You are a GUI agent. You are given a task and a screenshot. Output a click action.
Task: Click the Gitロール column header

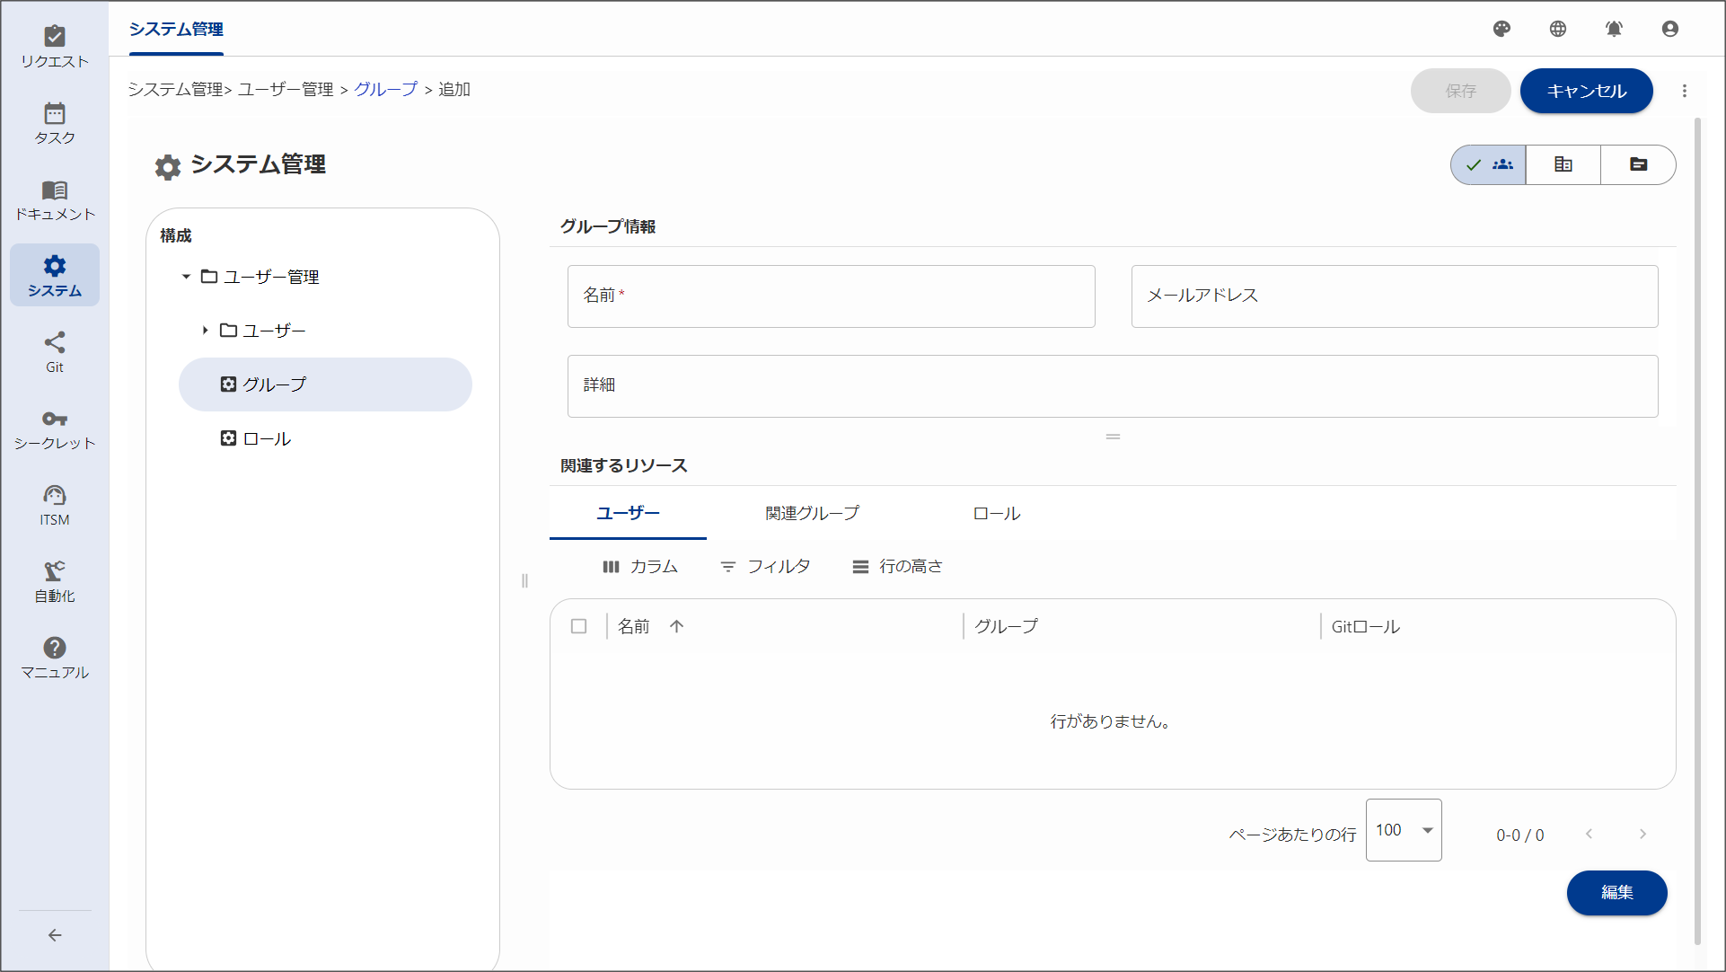click(x=1365, y=626)
